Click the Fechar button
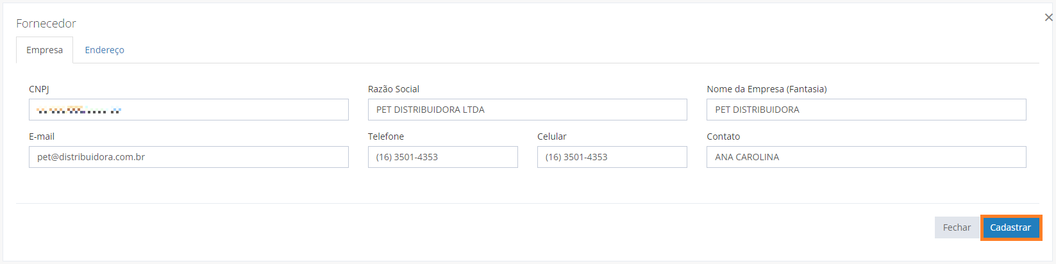The image size is (1056, 264). tap(957, 227)
